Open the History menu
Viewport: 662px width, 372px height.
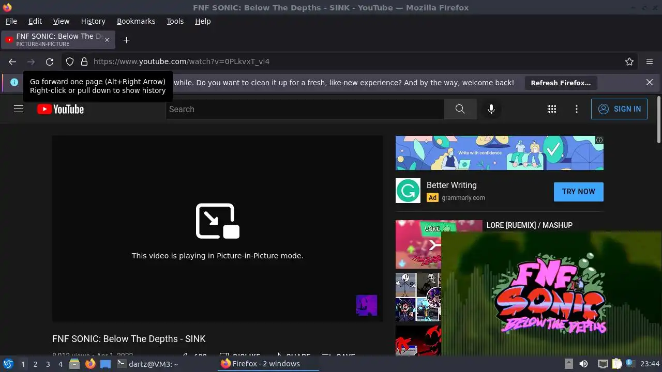point(93,21)
